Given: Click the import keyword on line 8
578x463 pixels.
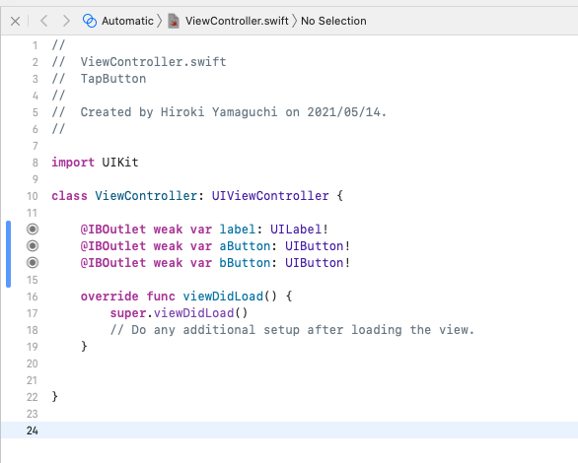Looking at the screenshot, I should tap(73, 163).
